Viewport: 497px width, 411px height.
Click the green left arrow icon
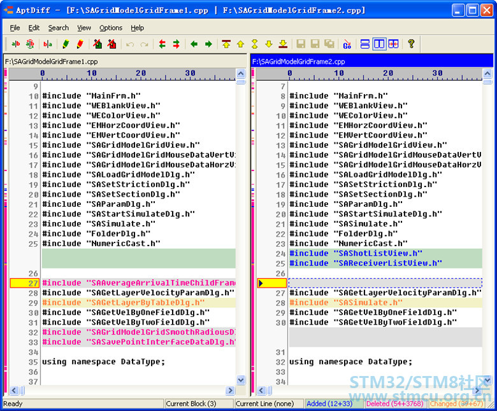pyautogui.click(x=194, y=44)
